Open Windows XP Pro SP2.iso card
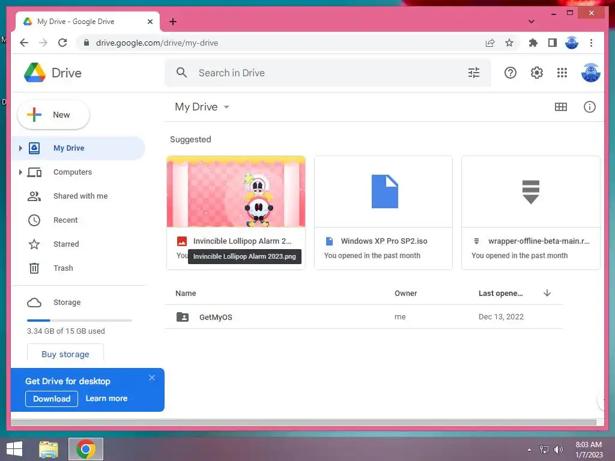This screenshot has width=615, height=461. [x=383, y=212]
